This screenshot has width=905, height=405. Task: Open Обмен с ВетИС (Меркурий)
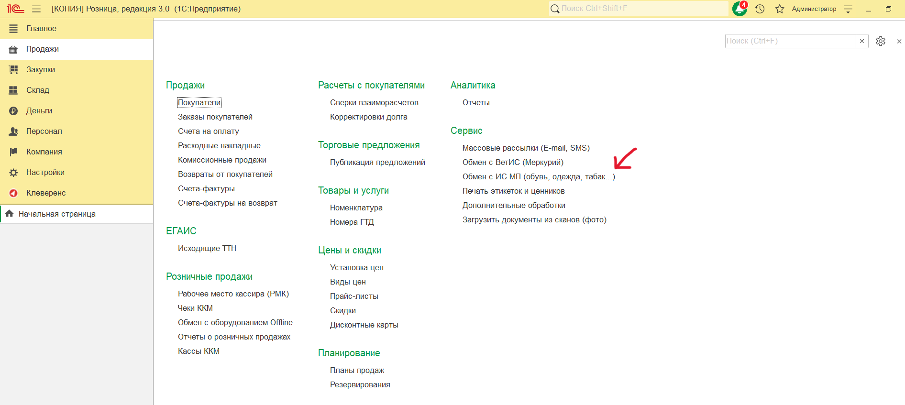point(513,162)
